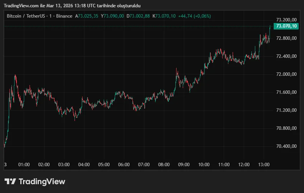Image resolution: width=304 pixels, height=193 pixels.
Task: Click the 73.200,00 price axis label
Action: (x=286, y=20)
